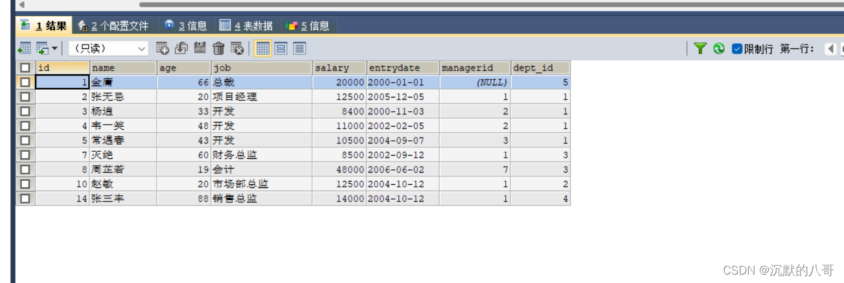Select the name cell 韦一笑
The width and height of the screenshot is (844, 283).
[123, 126]
